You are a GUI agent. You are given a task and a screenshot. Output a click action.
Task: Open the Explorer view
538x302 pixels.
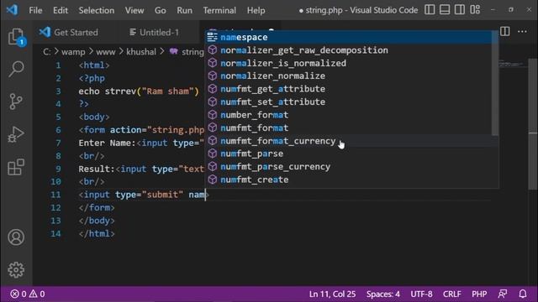click(x=16, y=36)
